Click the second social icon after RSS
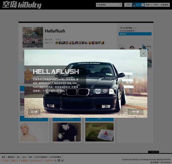172x164 pixels. 62,161
